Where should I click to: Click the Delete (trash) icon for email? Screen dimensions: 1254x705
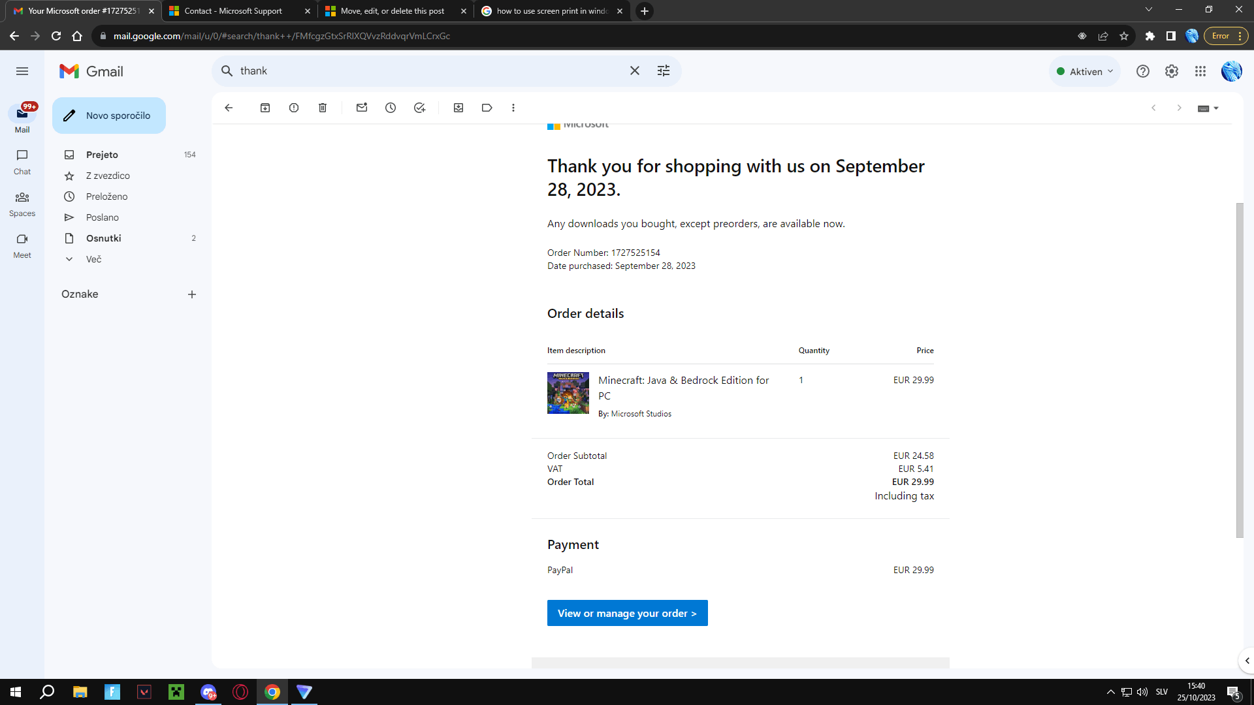pos(323,107)
